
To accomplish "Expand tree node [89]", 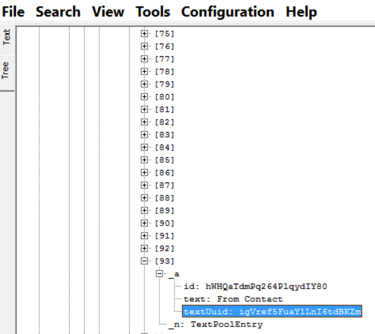I will click(144, 210).
